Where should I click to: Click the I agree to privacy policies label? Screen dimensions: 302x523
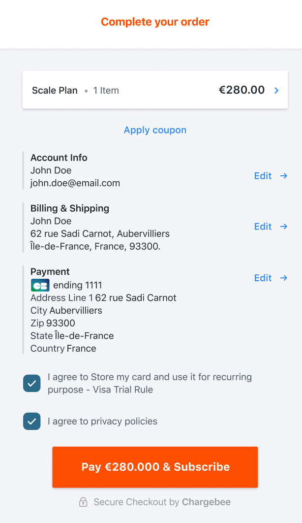(102, 421)
